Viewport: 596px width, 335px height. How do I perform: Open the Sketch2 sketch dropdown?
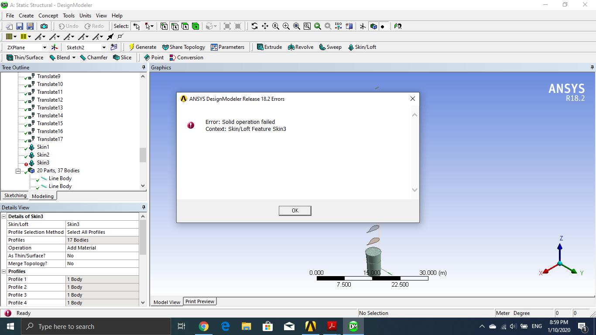point(104,47)
